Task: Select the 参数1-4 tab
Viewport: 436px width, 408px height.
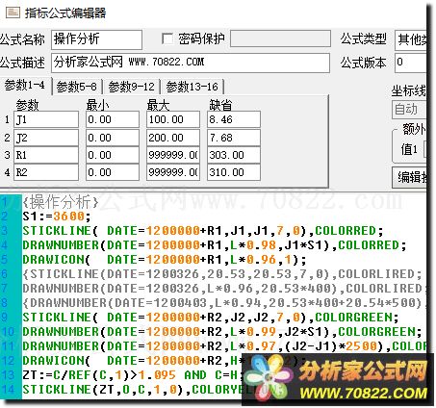Action: (25, 86)
